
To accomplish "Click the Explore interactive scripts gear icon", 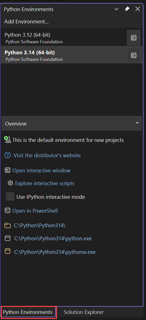I will (x=10, y=183).
